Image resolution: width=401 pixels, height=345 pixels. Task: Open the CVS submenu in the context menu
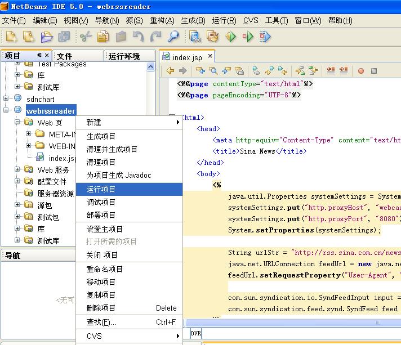point(129,336)
